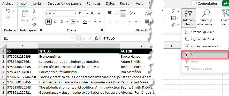Click the Clear eraser icon

173,25
